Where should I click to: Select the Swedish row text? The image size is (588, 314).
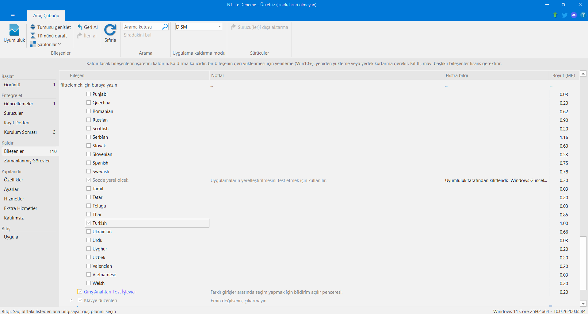(x=101, y=171)
